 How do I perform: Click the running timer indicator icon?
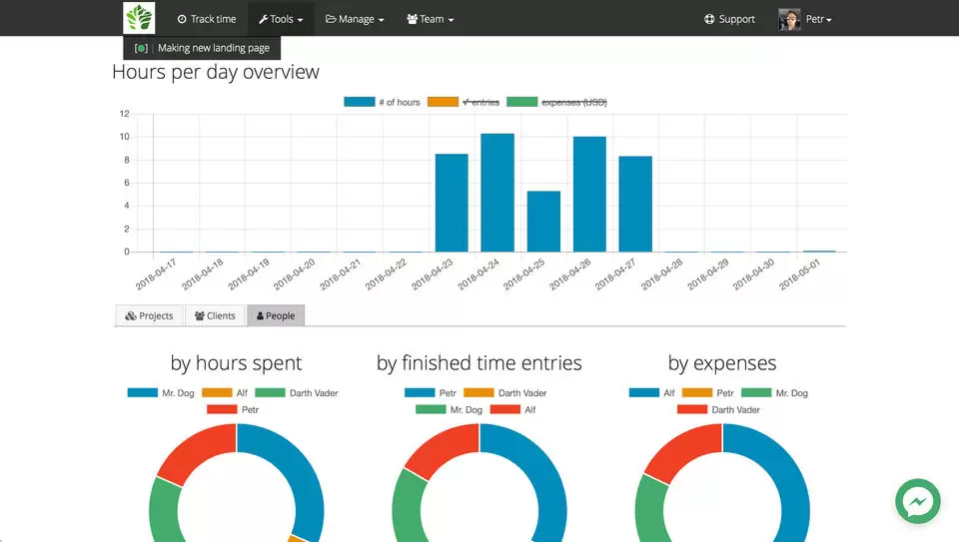pyautogui.click(x=141, y=48)
